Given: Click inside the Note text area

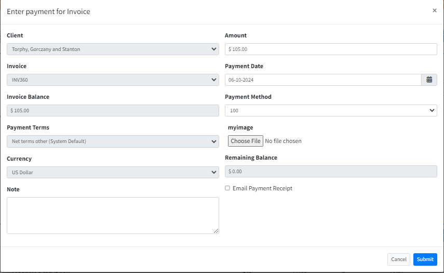Looking at the screenshot, I should [113, 215].
